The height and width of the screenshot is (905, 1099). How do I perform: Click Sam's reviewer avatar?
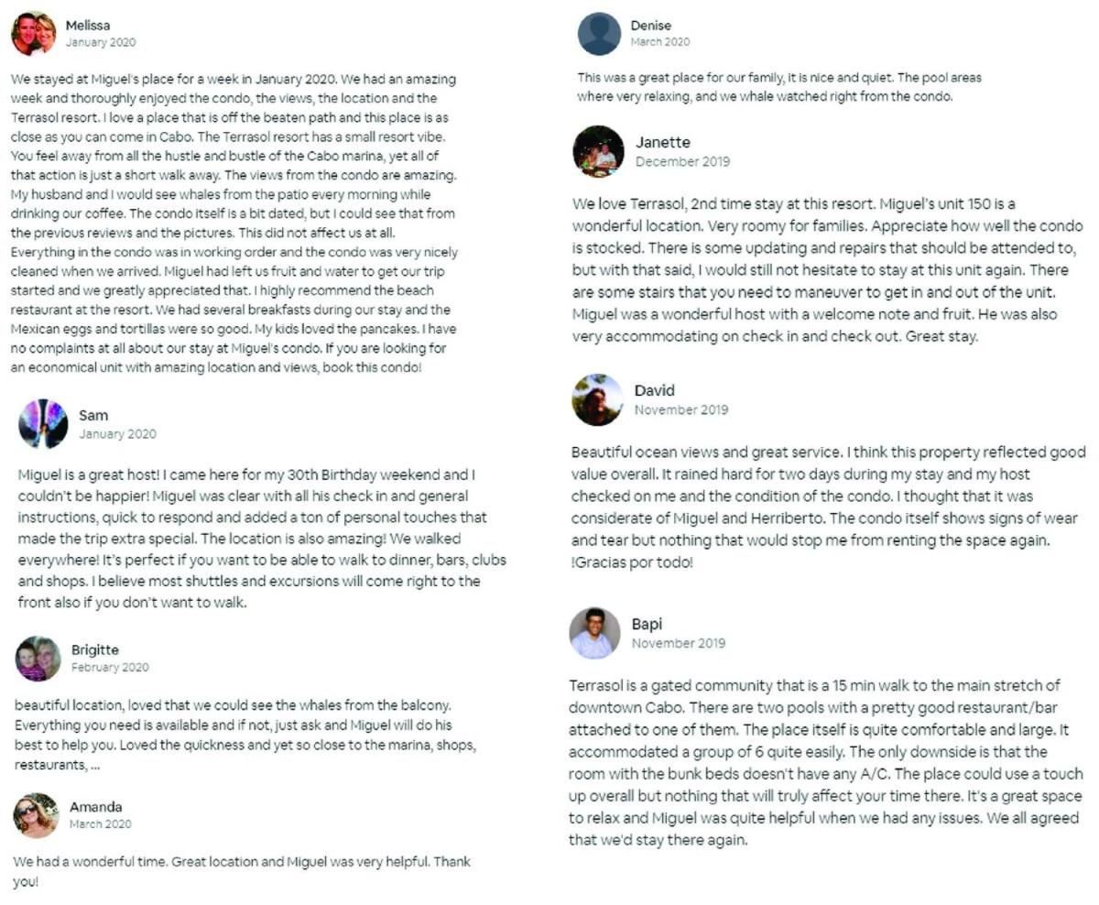(43, 424)
